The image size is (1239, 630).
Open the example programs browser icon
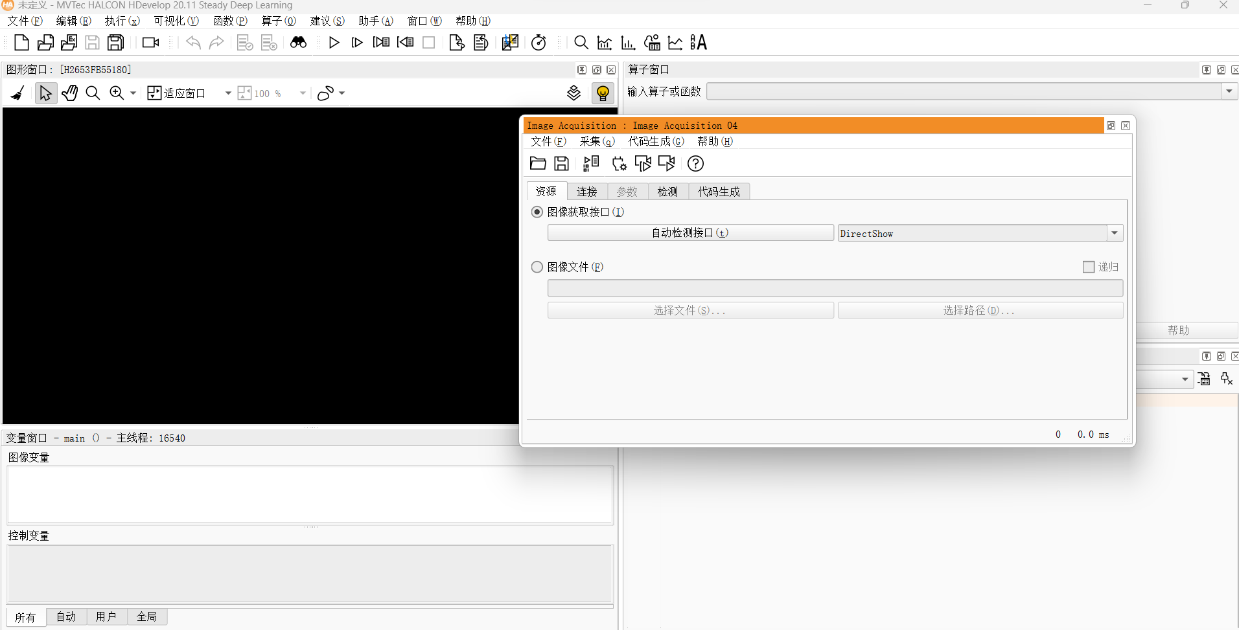click(x=69, y=43)
